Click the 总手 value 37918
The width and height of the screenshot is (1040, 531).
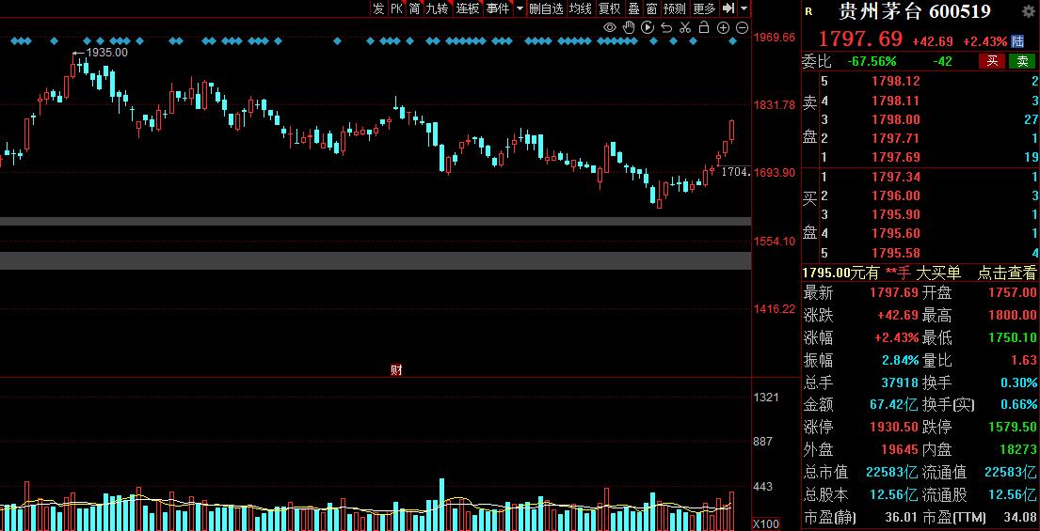(900, 383)
